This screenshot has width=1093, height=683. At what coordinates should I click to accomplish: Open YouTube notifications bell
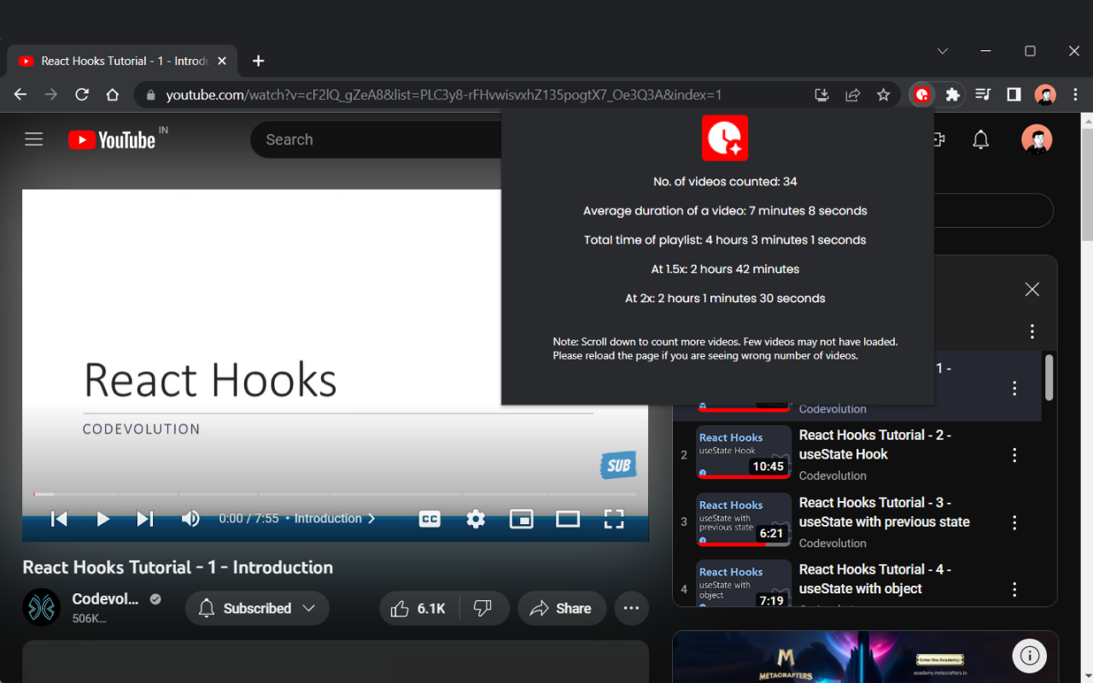click(981, 140)
